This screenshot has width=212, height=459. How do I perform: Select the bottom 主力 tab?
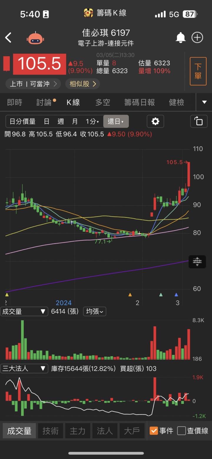click(78, 431)
